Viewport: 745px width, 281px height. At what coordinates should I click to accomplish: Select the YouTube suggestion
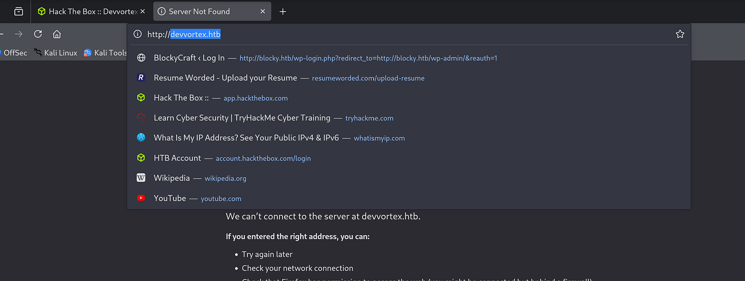[409, 198]
